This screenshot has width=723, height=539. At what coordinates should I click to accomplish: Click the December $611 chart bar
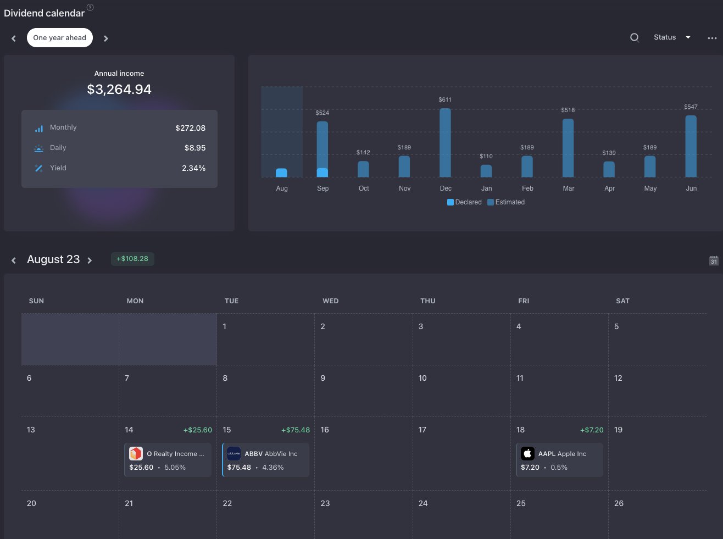pos(445,142)
